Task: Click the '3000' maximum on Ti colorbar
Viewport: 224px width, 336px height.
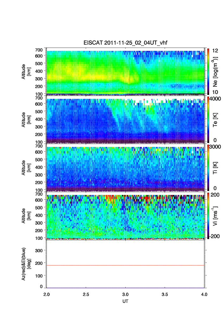Action: tap(215, 147)
